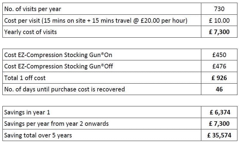Click the 'No. of visits per year' label
The image size is (241, 144).
coord(33,9)
